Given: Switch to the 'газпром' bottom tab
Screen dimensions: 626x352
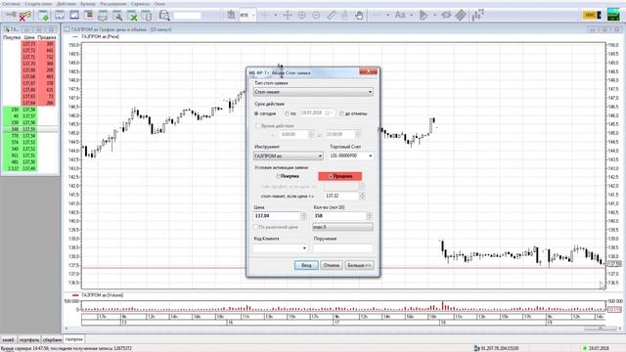Looking at the screenshot, I should pos(74,339).
